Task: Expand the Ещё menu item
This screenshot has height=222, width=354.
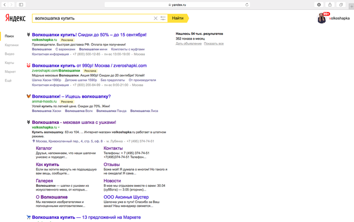Action: click(x=8, y=81)
